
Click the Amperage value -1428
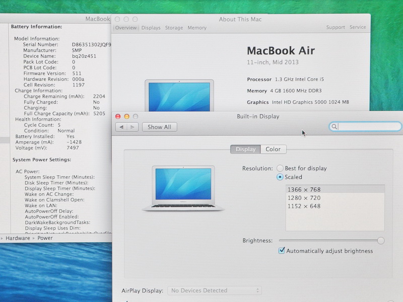click(x=74, y=142)
